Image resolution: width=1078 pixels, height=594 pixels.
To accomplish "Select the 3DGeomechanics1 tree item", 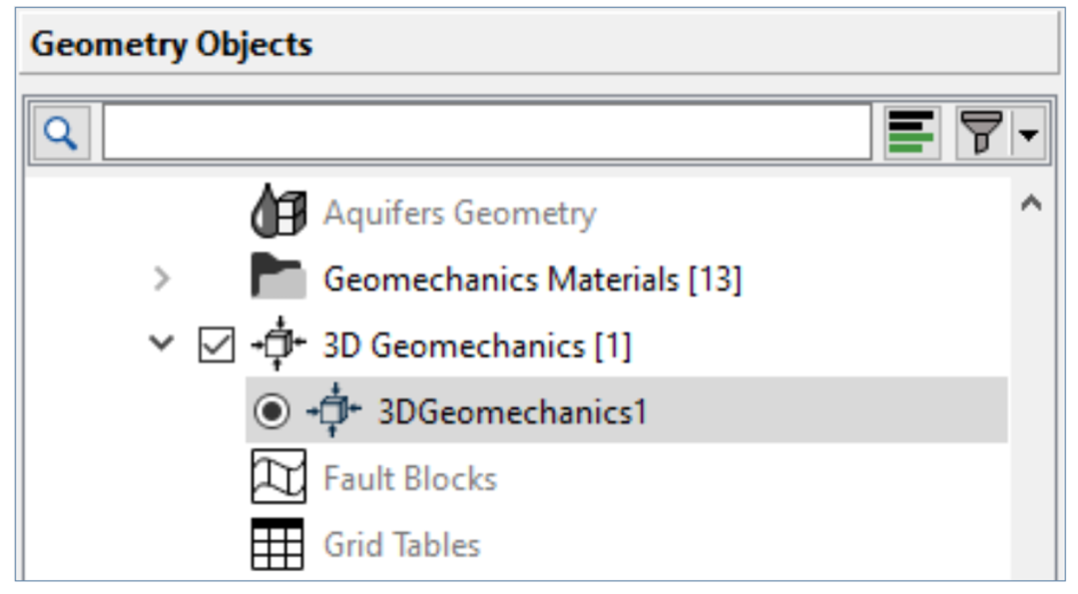I will [x=512, y=411].
